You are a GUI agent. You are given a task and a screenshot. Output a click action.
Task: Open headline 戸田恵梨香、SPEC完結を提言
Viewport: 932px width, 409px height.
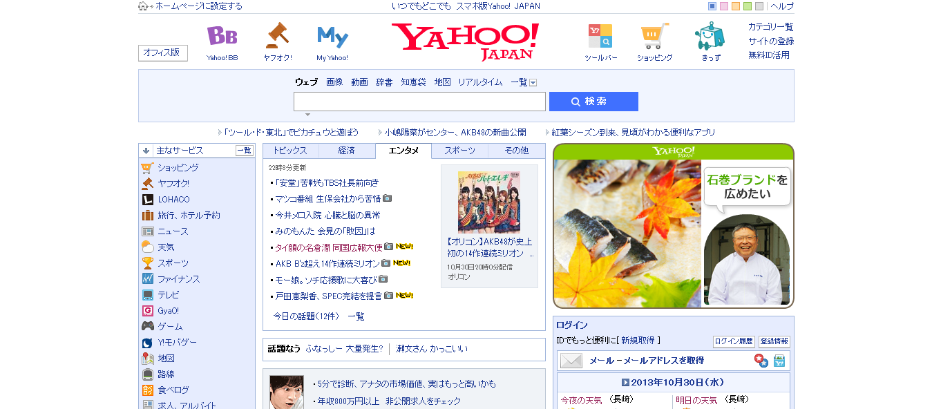pos(328,296)
